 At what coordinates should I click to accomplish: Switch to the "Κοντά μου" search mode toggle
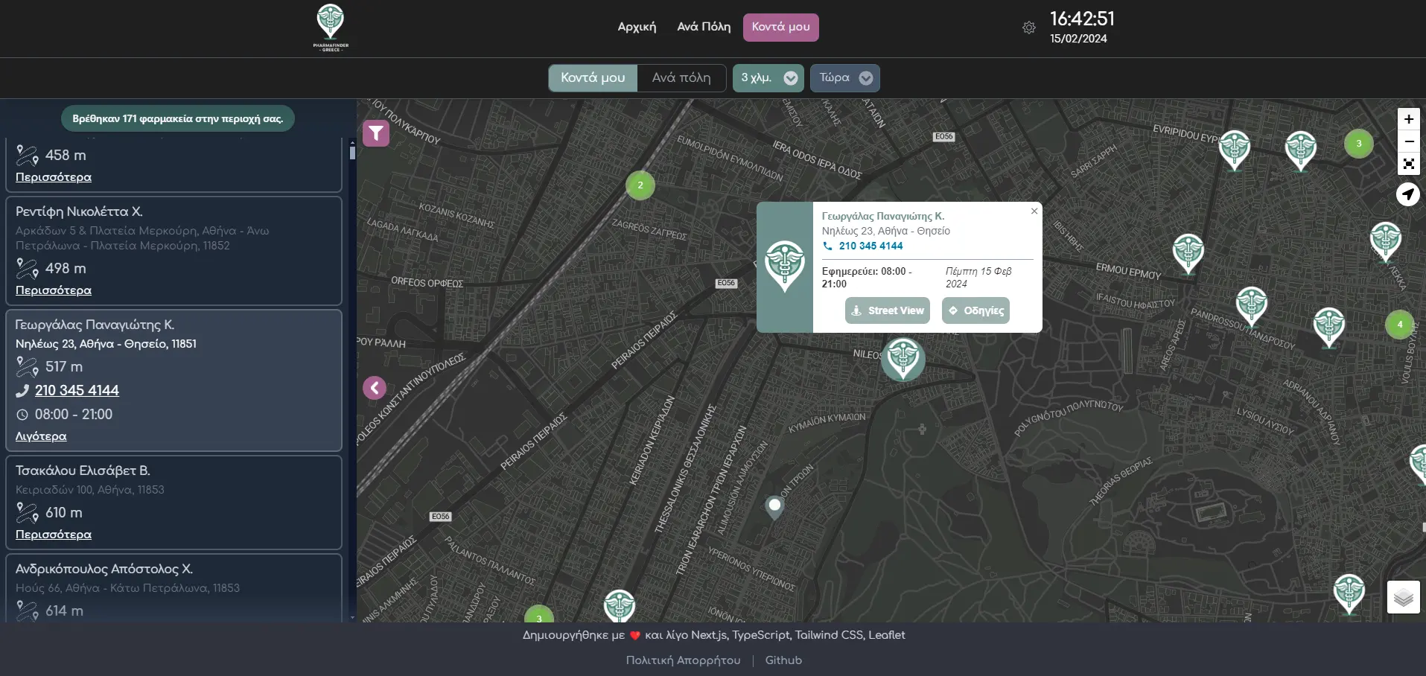pos(593,77)
